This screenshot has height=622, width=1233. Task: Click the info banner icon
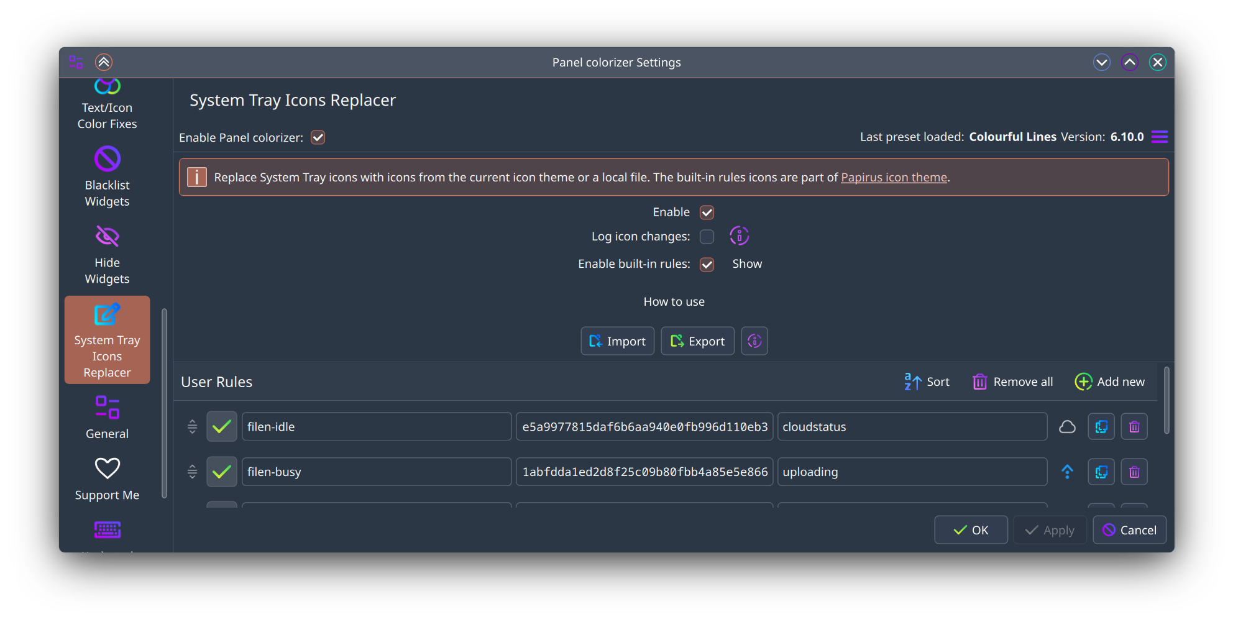click(197, 177)
